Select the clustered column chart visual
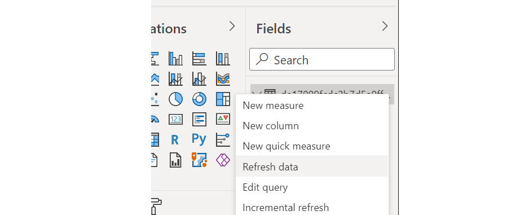This screenshot has height=215, width=511. [175, 59]
